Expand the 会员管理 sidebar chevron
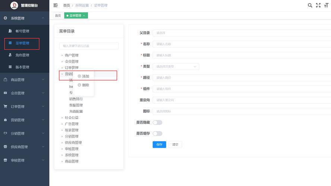 (43, 93)
